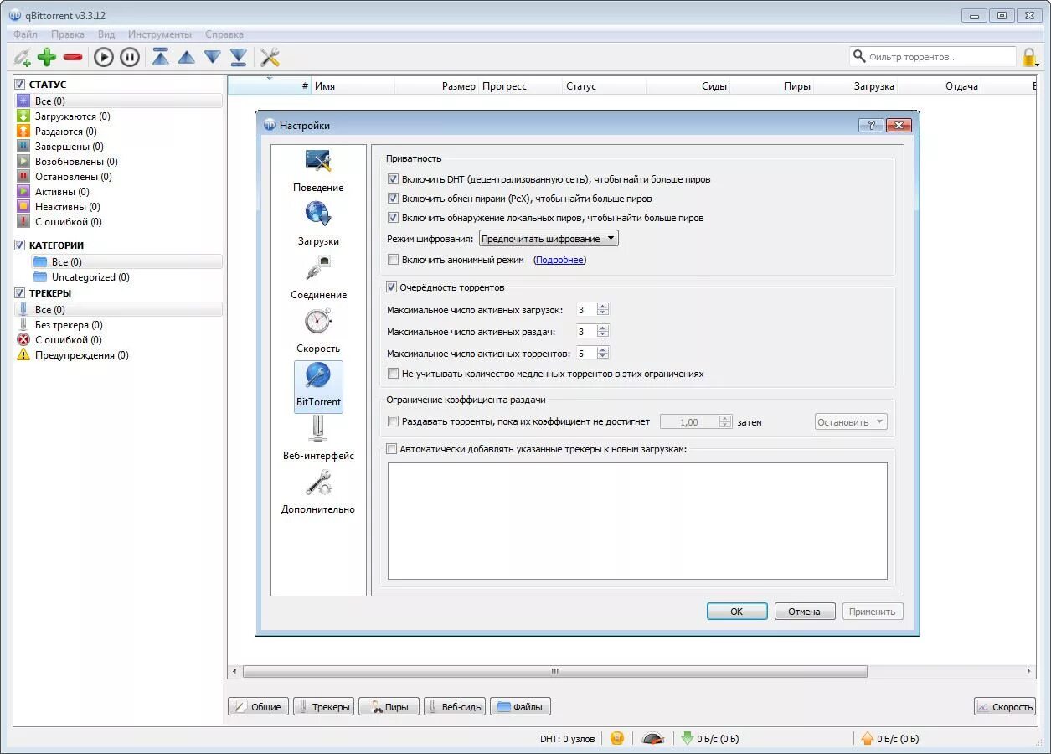The width and height of the screenshot is (1051, 754).
Task: Select Скорость settings section
Action: pos(318,332)
